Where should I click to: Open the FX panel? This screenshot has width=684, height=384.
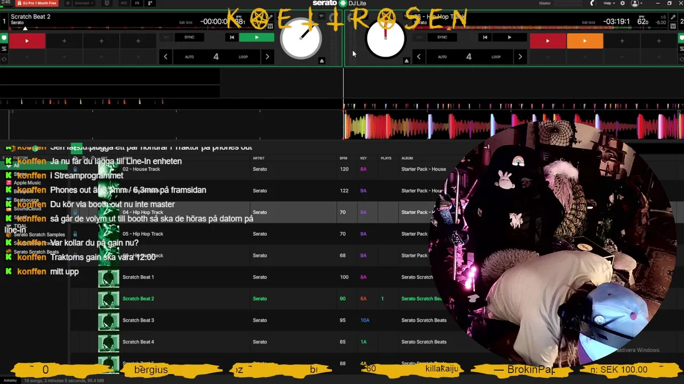137,3
